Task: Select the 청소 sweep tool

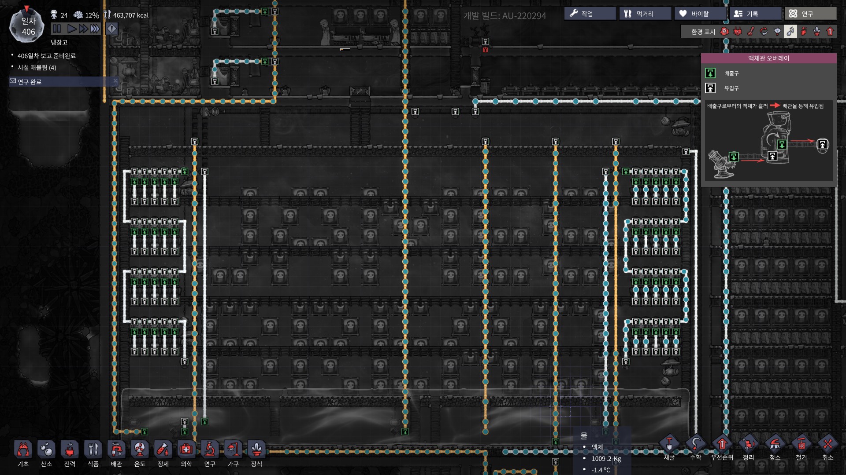Action: click(775, 444)
